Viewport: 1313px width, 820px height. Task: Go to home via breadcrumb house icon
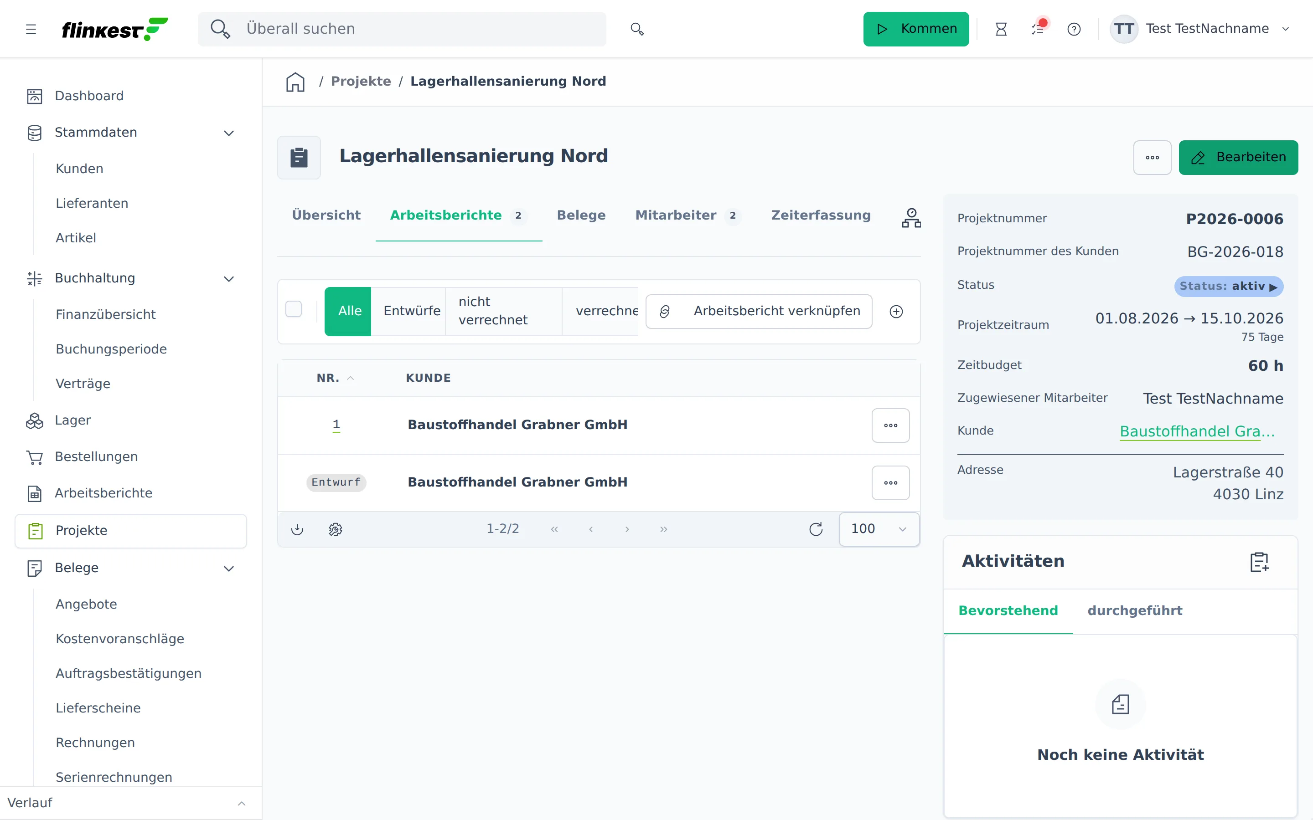tap(295, 82)
